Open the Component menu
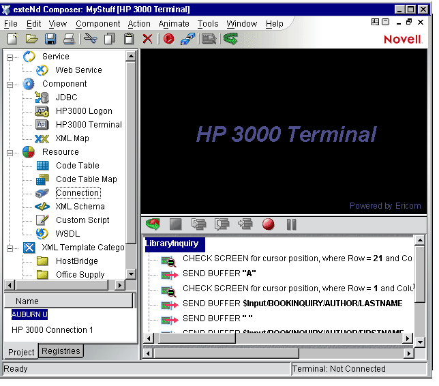The height and width of the screenshot is (386, 439). [x=98, y=24]
